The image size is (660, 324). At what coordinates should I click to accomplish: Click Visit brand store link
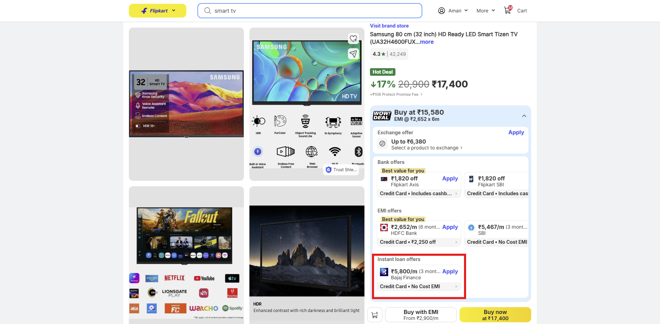(389, 26)
